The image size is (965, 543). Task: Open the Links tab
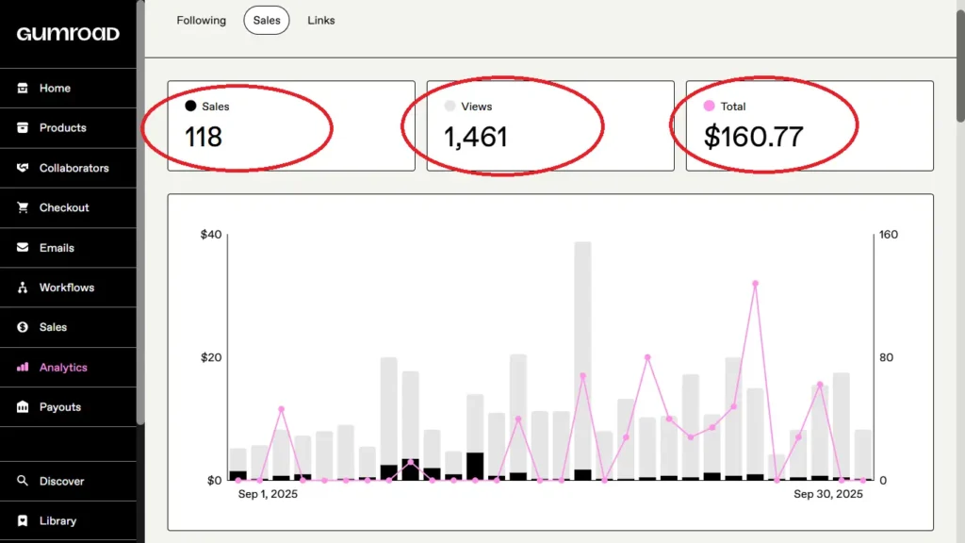(320, 21)
